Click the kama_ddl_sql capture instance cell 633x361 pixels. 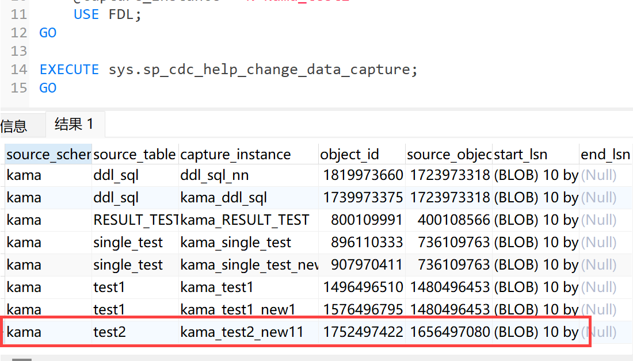pos(223,197)
